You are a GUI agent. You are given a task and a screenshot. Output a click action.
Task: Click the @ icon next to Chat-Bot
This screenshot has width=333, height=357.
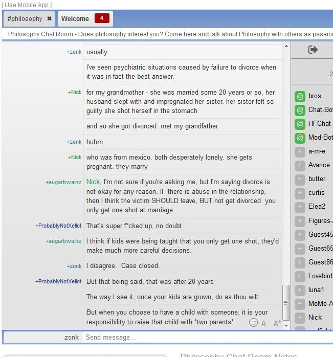click(300, 110)
